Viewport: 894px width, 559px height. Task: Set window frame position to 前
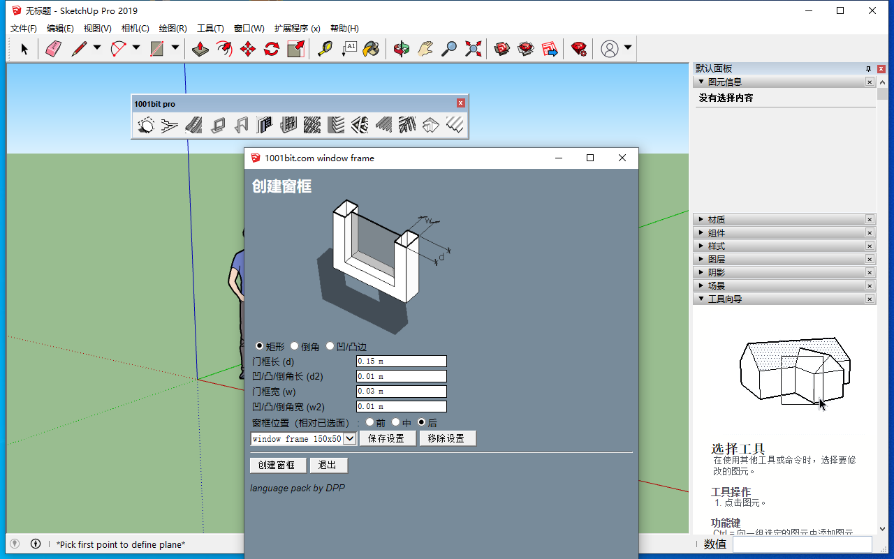369,422
